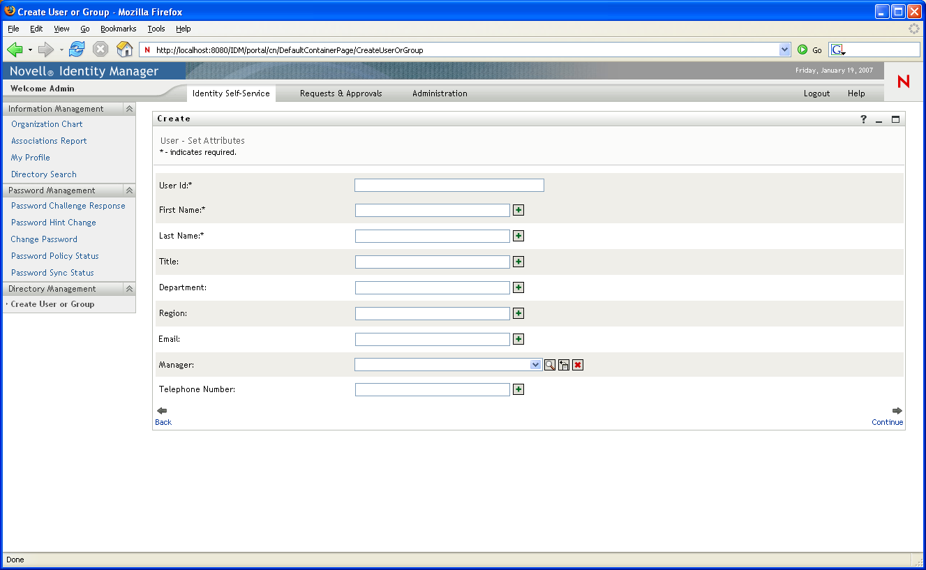The image size is (926, 570).
Task: Add another Department value
Action: point(518,287)
